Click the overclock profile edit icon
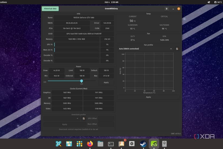Image resolution: width=223 pixels, height=149 pixels. point(84,118)
